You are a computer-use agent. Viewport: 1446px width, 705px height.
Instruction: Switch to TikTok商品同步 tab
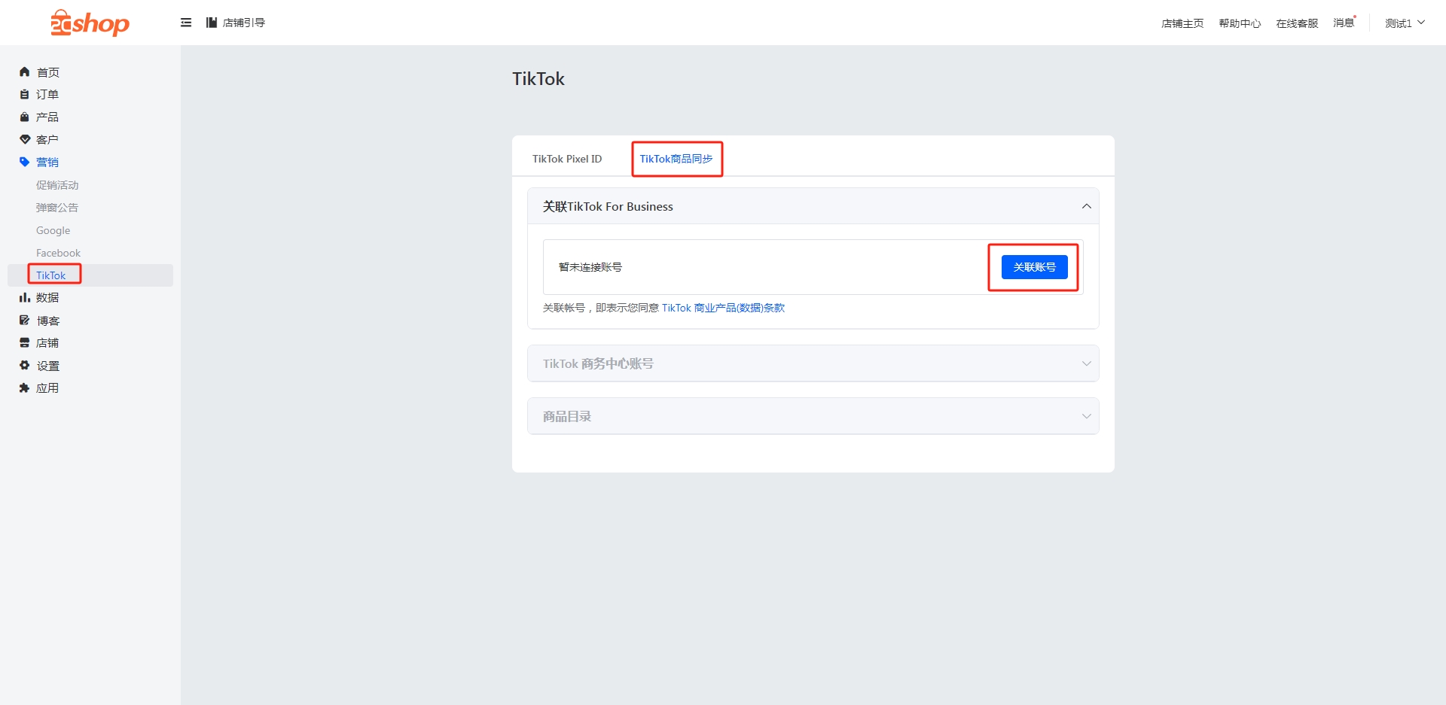676,159
